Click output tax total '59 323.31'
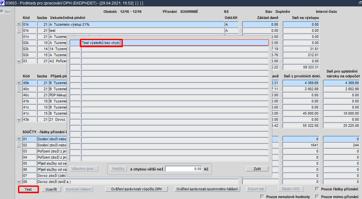This screenshot has width=362, height=199. [x=301, y=67]
